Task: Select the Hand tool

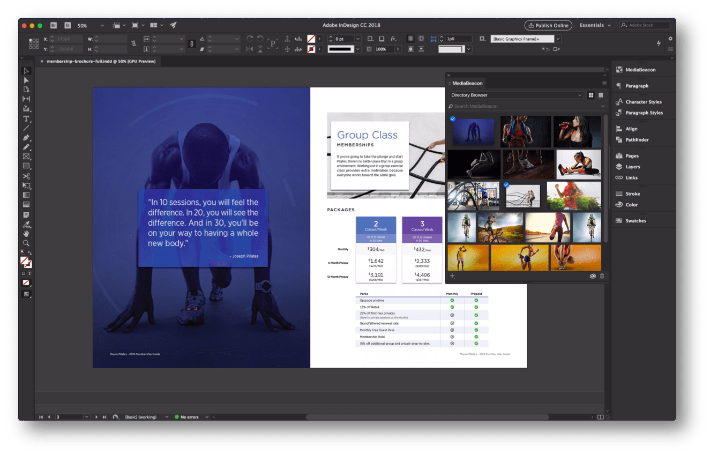Action: pyautogui.click(x=26, y=234)
